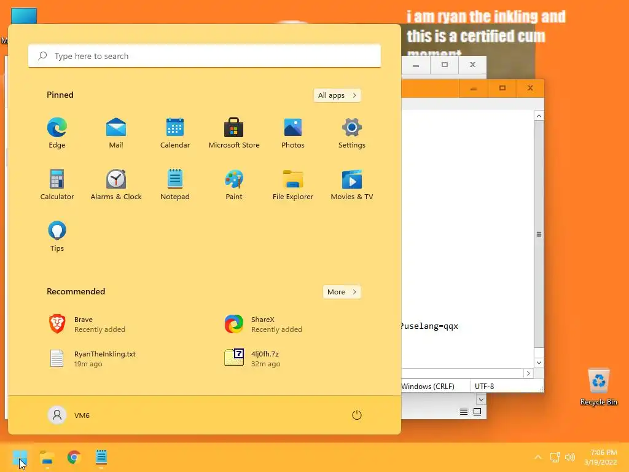The height and width of the screenshot is (472, 629).
Task: Click Notepad's vertical scrollbar down arrow
Action: coord(539,363)
